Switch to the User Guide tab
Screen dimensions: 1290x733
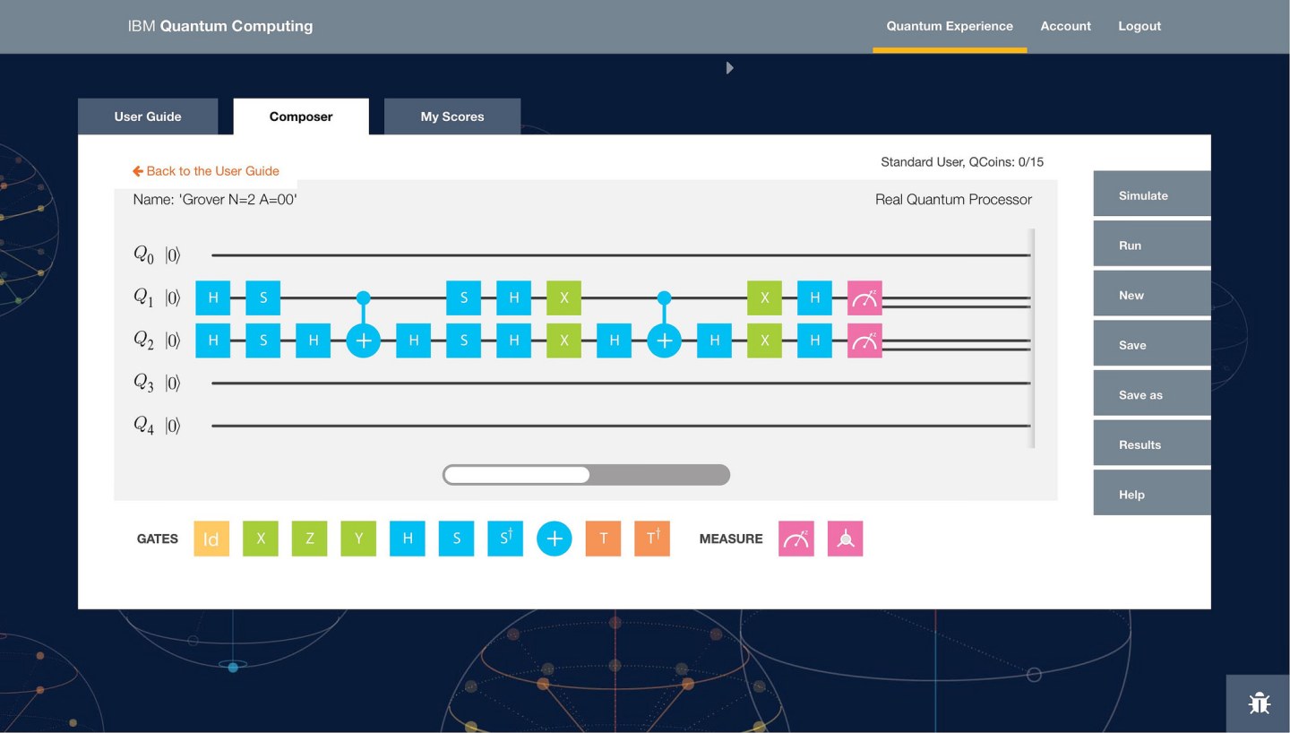(148, 116)
